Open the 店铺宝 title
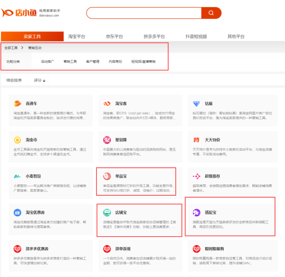 click(x=121, y=212)
